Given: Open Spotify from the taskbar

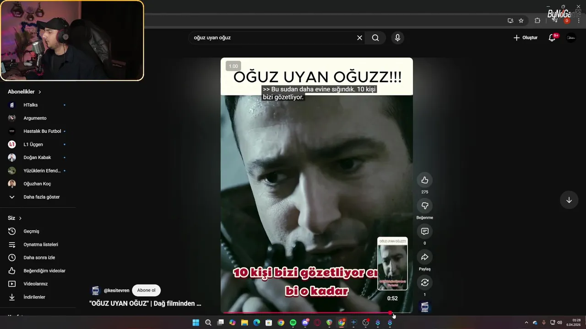Looking at the screenshot, I should tap(293, 323).
